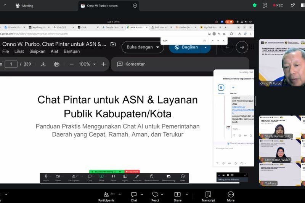Click the green encryption shield icon
This screenshot has height=203, width=305.
[x=254, y=5]
